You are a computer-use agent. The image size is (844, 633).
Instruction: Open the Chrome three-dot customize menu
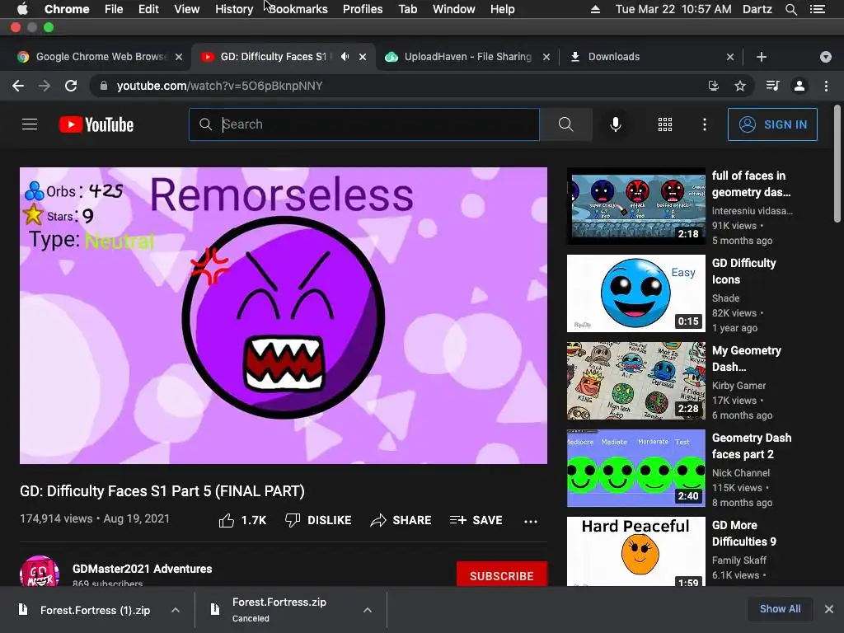coord(826,86)
